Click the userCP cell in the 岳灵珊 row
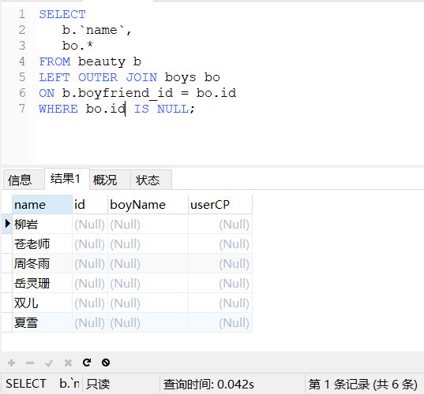Image resolution: width=424 pixels, height=394 pixels. pyautogui.click(x=220, y=284)
